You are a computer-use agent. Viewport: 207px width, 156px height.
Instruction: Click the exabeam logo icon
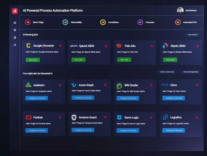tap(29, 85)
